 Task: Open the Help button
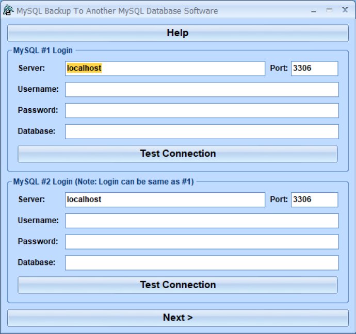178,33
